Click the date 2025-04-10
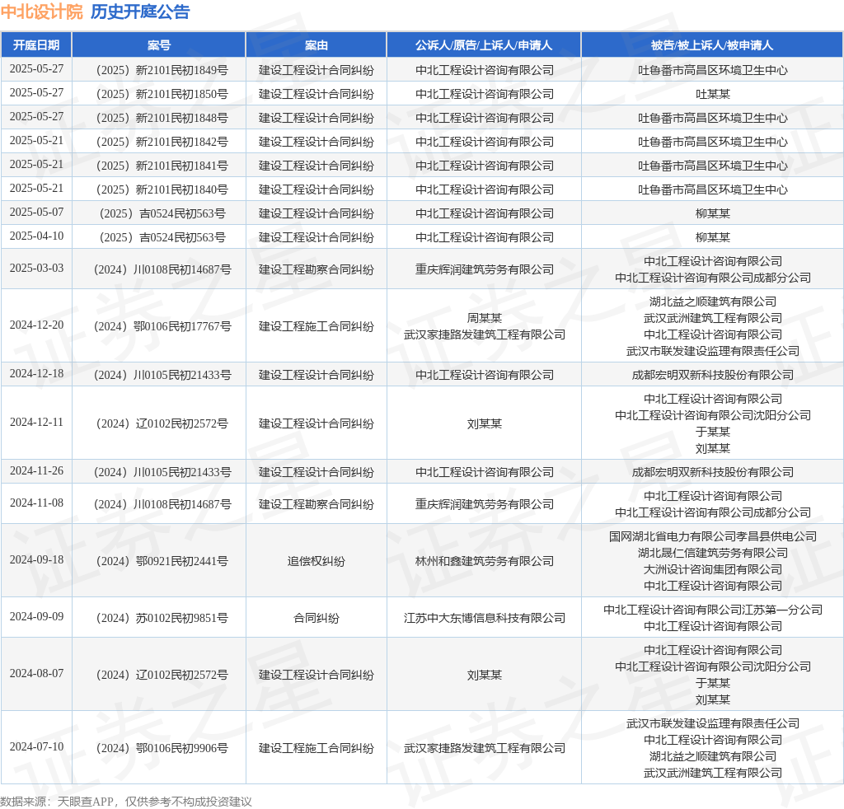 point(36,236)
